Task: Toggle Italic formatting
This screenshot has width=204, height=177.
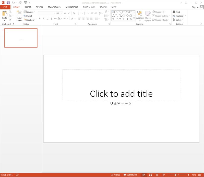Action: pos(44,19)
